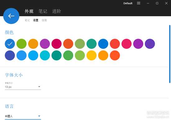Pick the light green swatch left of yellow
The image size is (171, 120).
80,55
